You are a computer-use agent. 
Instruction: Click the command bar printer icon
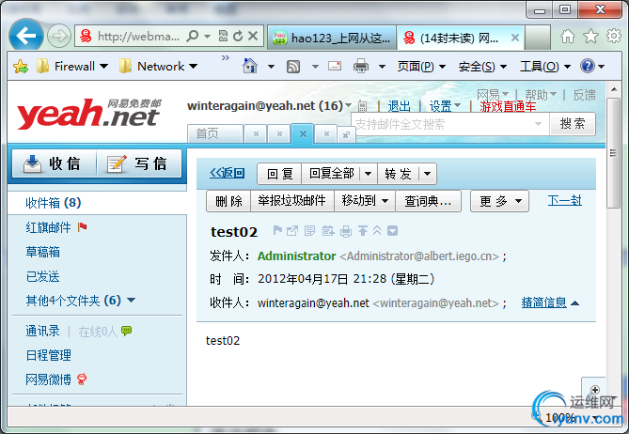click(361, 66)
